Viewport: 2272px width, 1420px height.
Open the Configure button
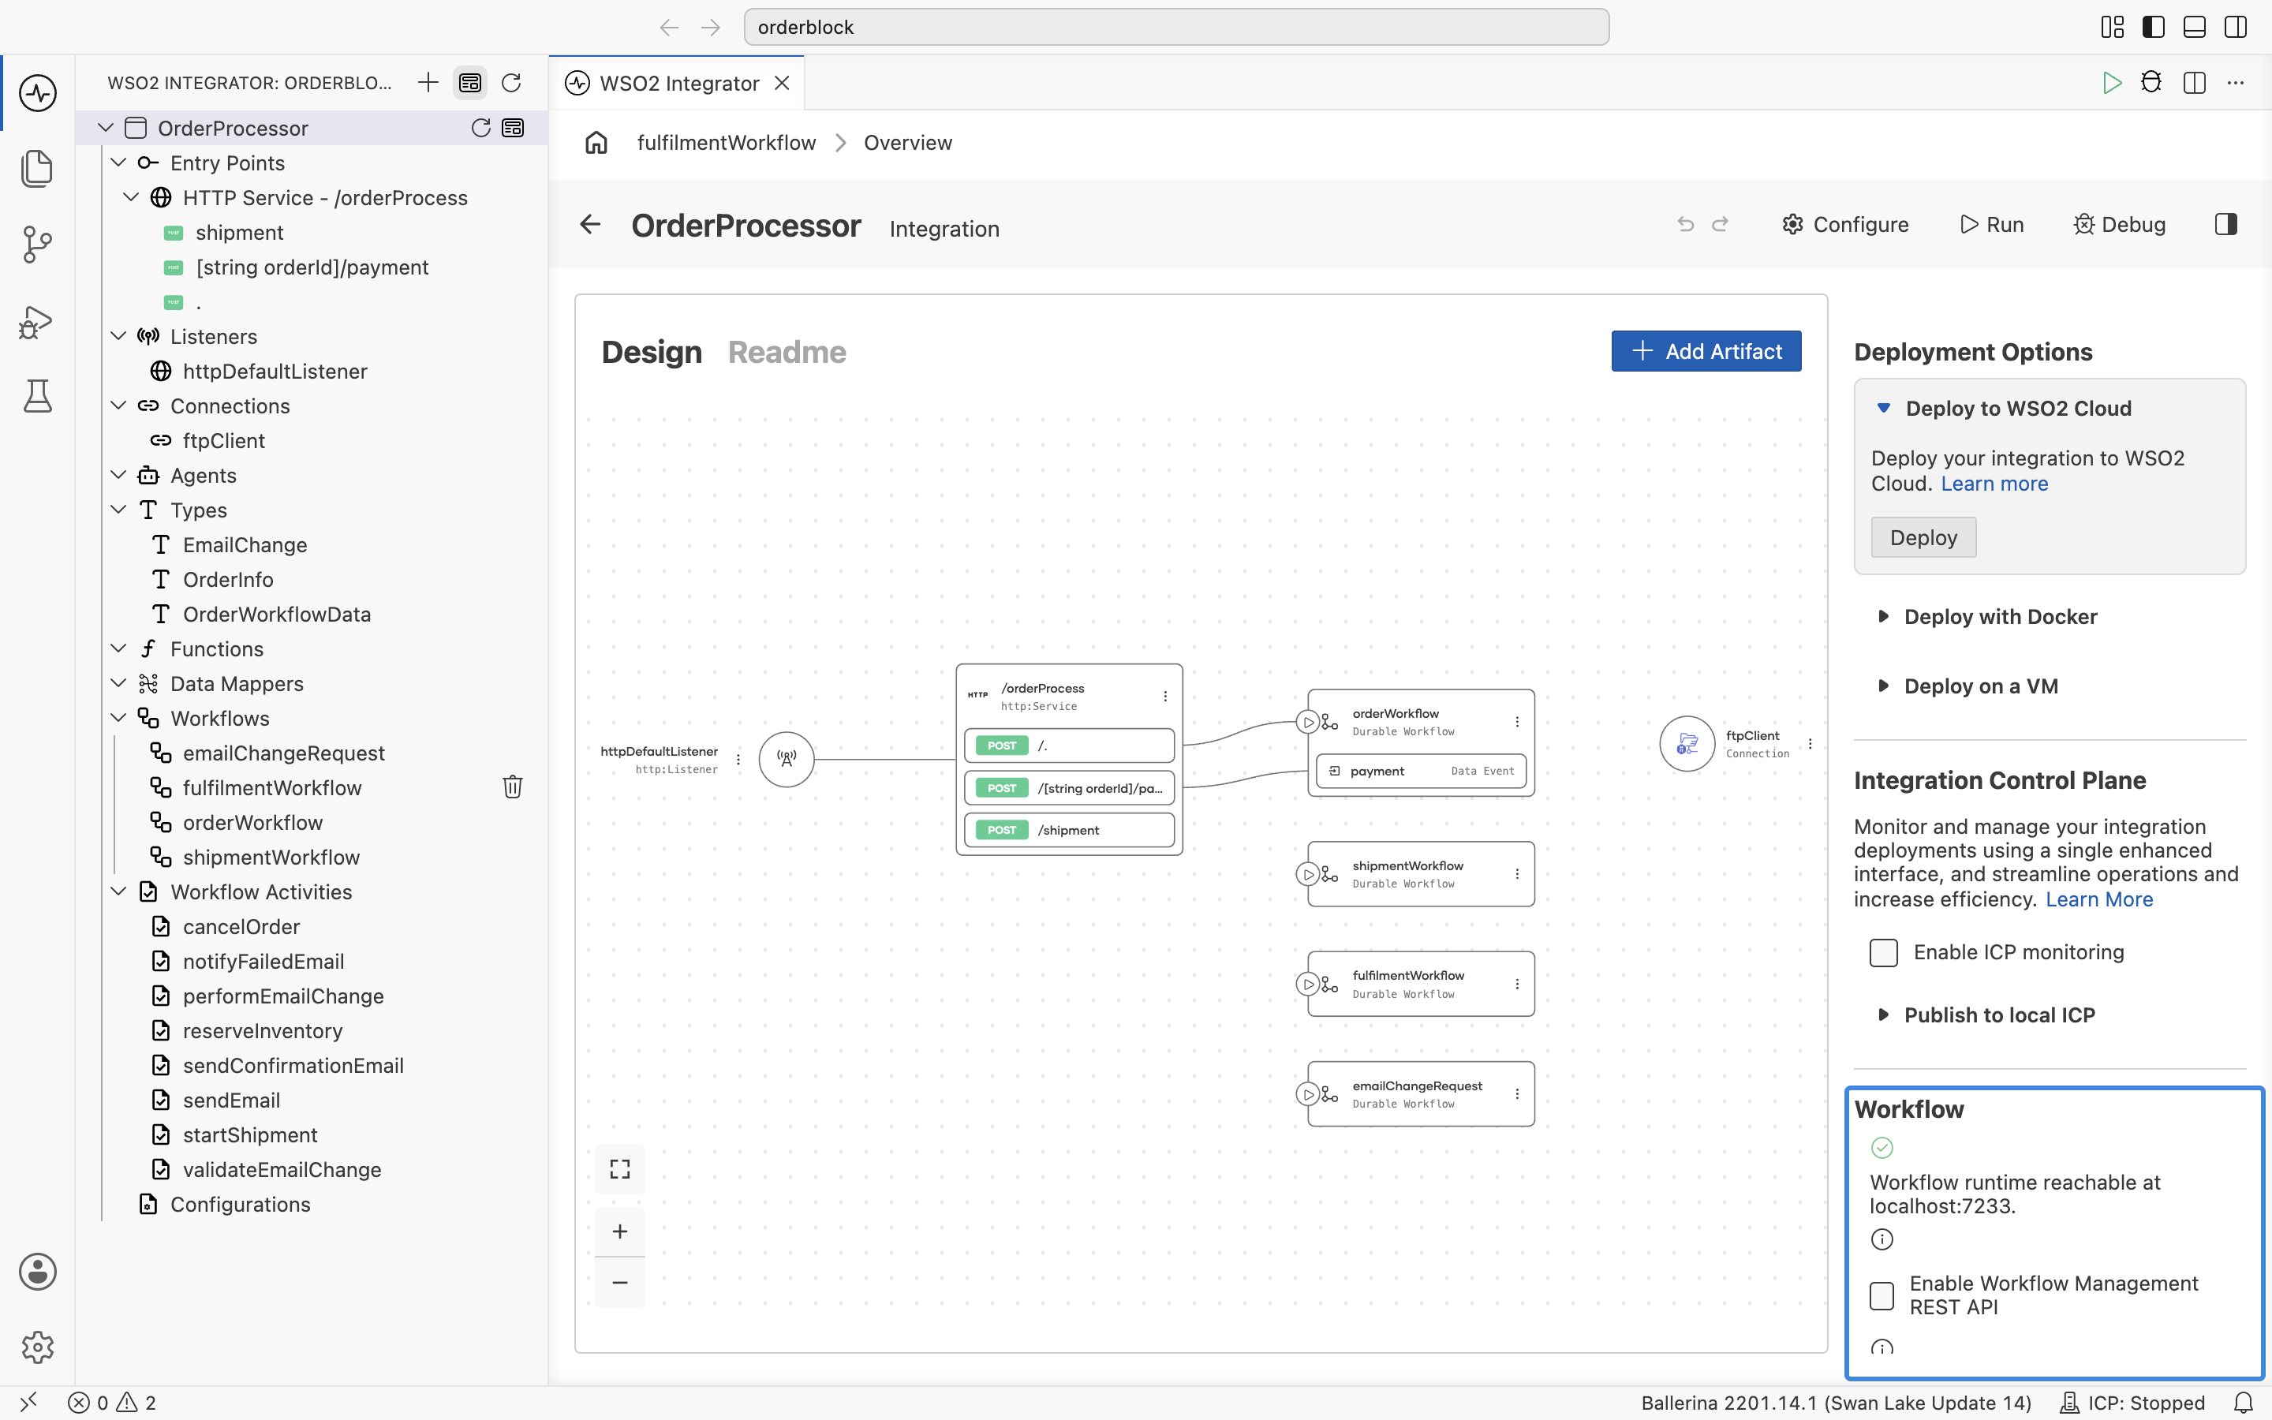(x=1845, y=225)
